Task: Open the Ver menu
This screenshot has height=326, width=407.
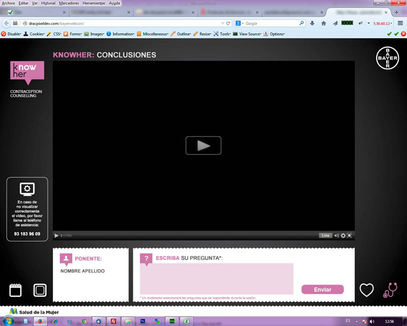Action: click(x=35, y=3)
